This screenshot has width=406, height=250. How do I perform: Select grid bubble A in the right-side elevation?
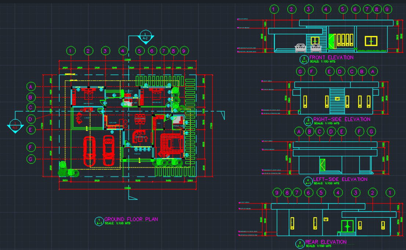coord(372,71)
